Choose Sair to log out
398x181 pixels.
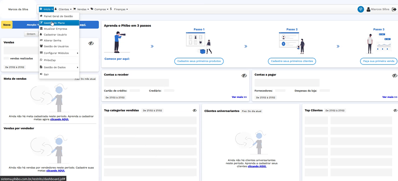[x=46, y=74]
